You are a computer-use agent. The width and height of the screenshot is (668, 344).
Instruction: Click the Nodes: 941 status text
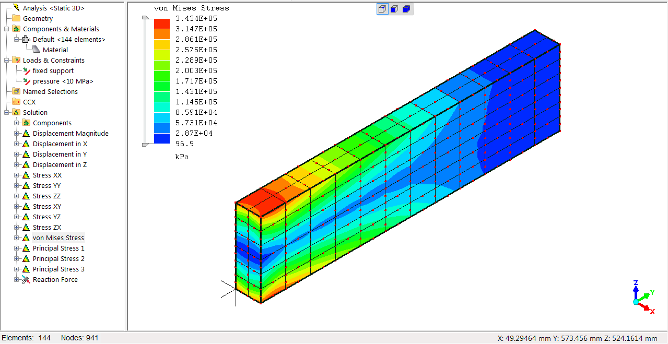coord(79,338)
